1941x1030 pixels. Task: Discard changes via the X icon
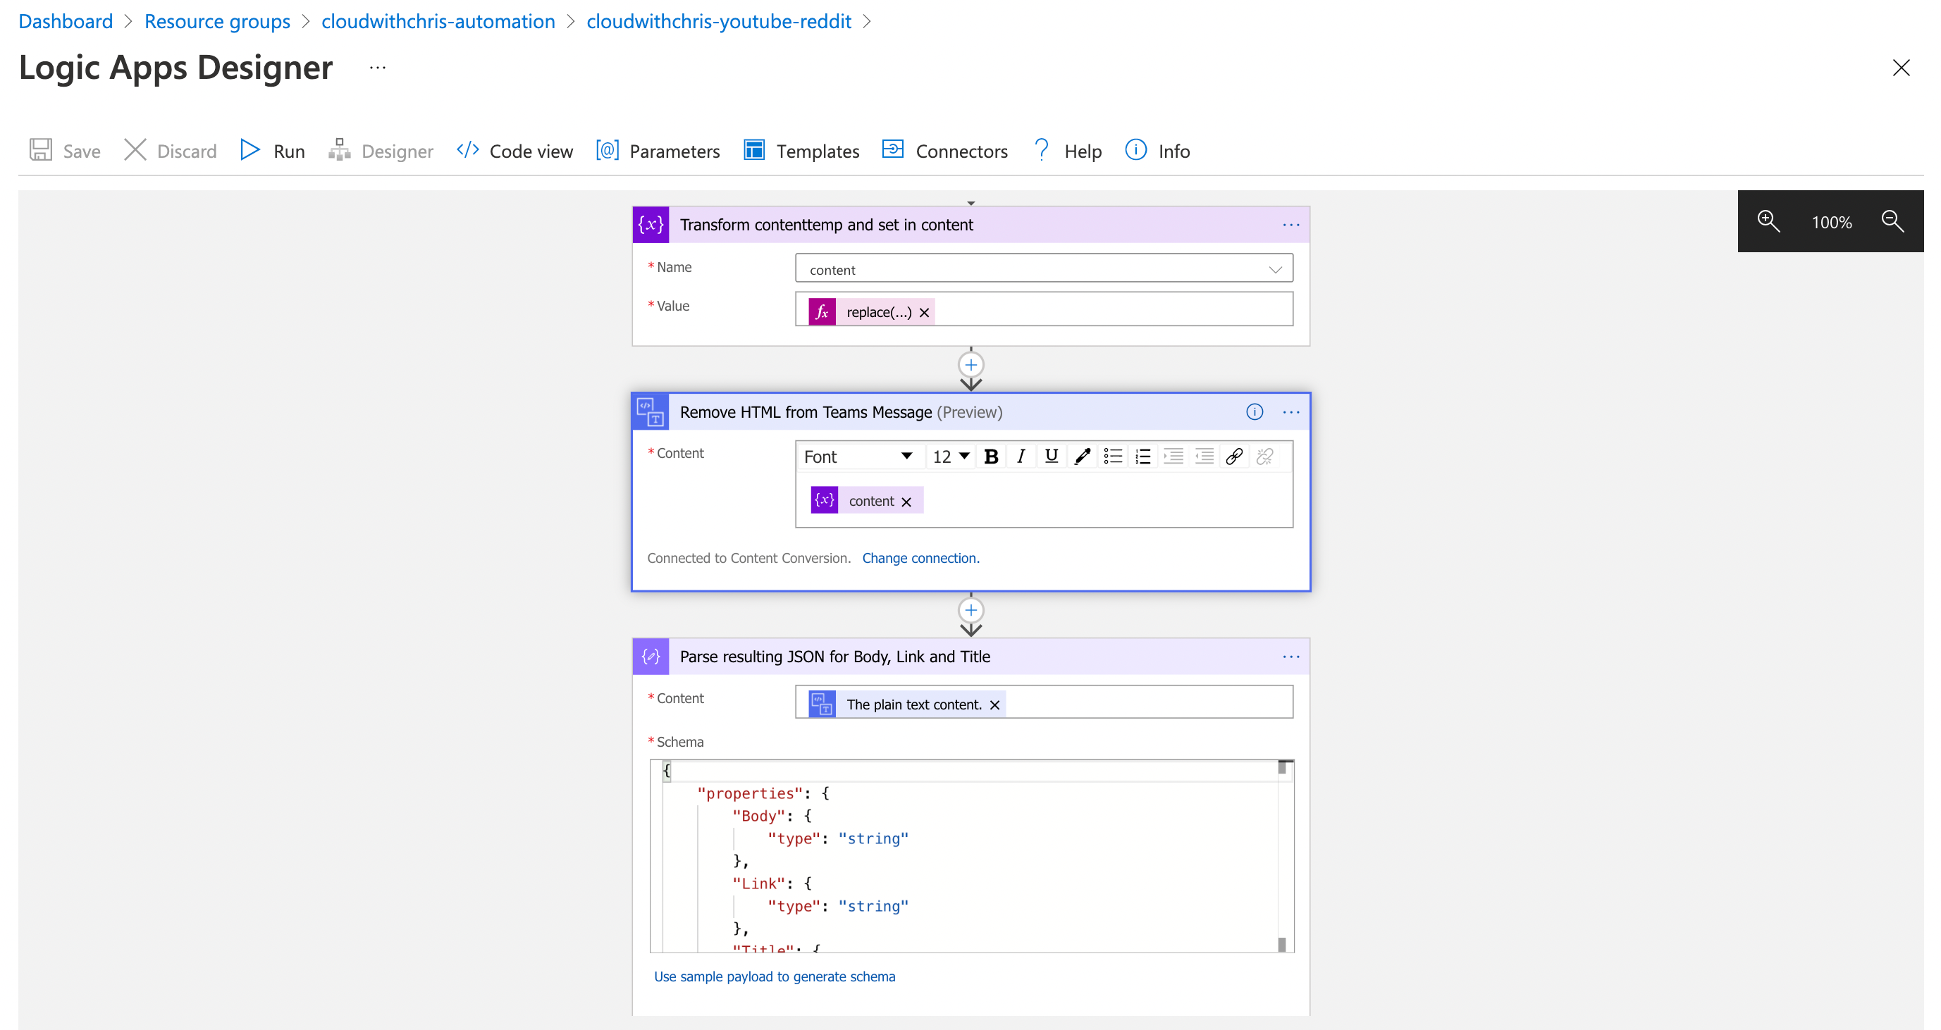(135, 150)
